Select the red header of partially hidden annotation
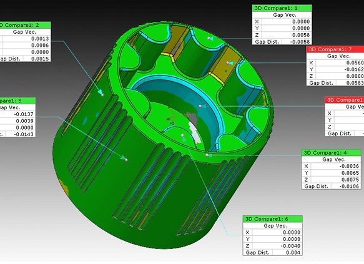Screen dimensions: 364x264 [345, 100]
